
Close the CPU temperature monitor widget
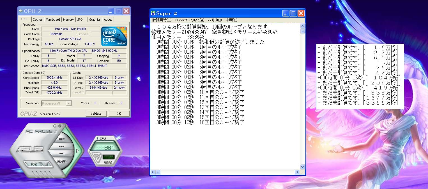coord(111,162)
